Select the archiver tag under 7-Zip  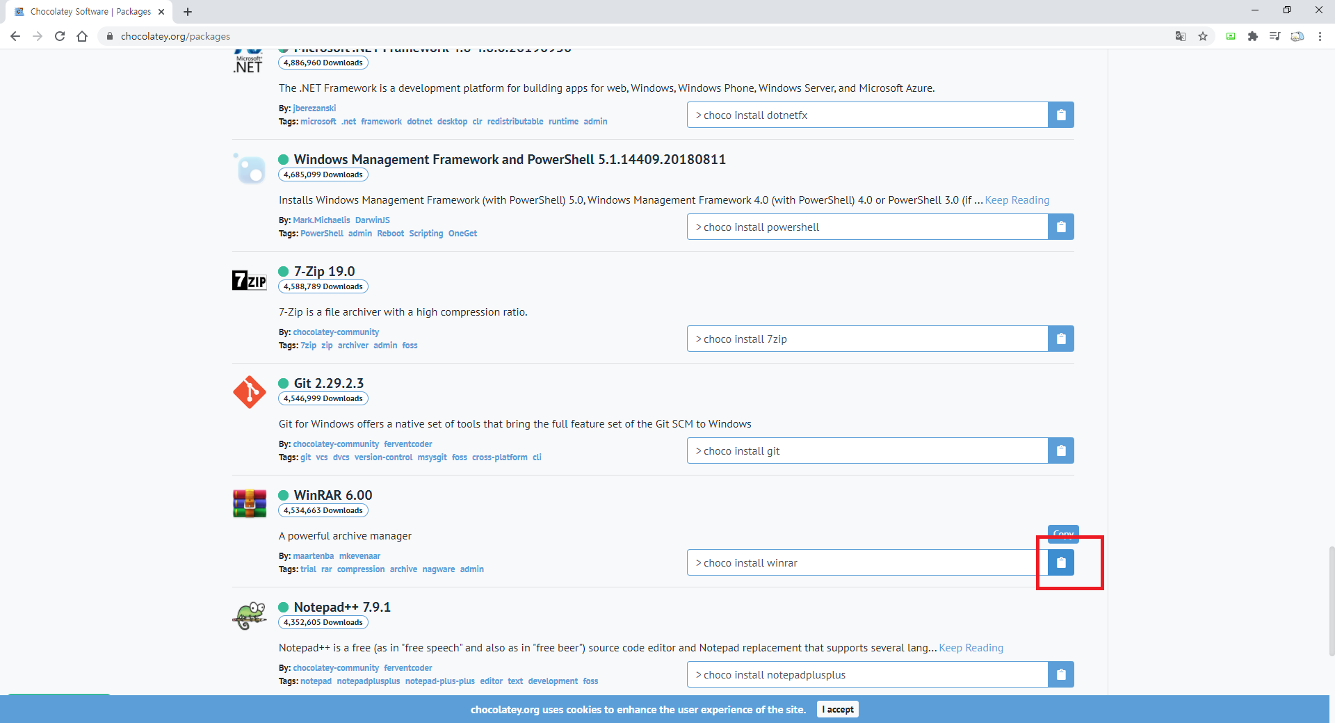click(x=353, y=346)
